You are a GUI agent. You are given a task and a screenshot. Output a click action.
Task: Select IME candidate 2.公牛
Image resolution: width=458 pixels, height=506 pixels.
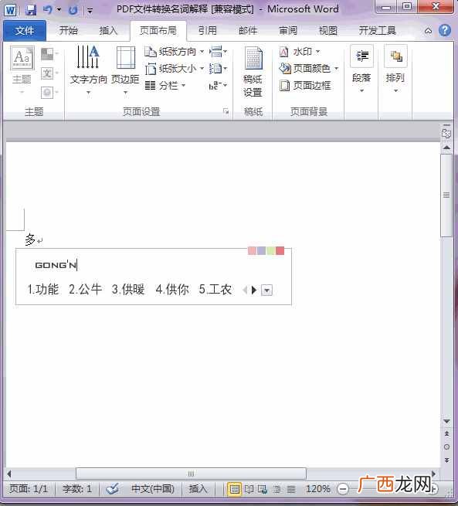86,290
